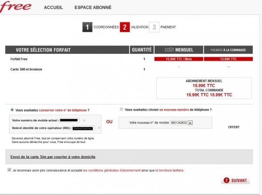Viewport: 262px width, 195px height.
Task: Click the SIM card delivery by mail link
Action: pyautogui.click(x=53, y=157)
